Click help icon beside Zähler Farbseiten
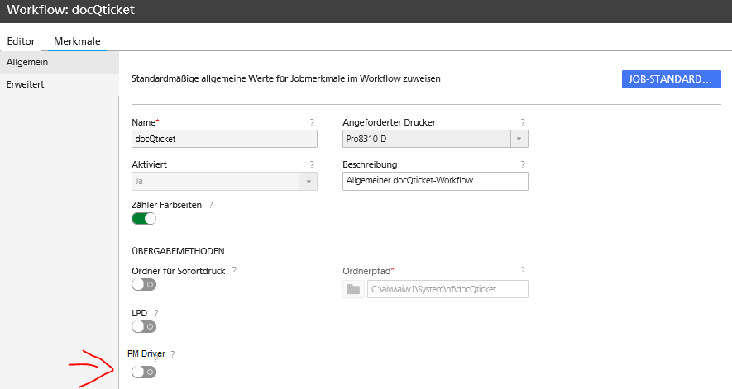732x389 pixels. pos(211,204)
